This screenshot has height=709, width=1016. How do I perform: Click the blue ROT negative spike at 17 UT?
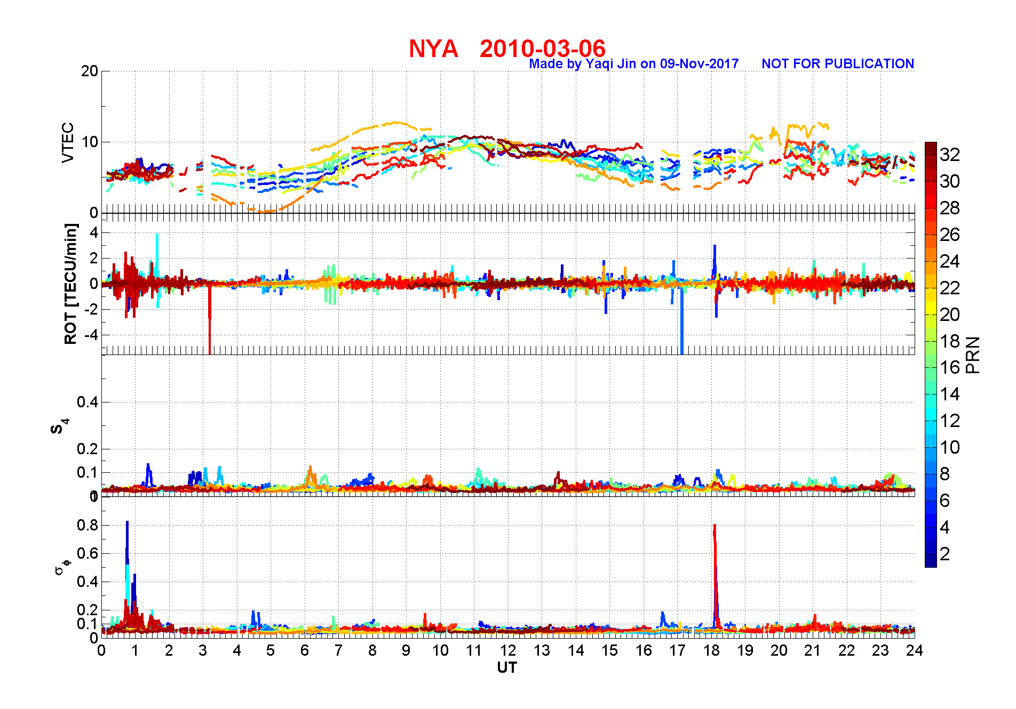tap(681, 320)
